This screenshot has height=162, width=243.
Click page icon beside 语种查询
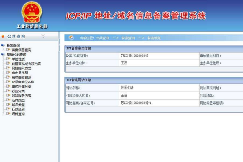tap(8, 114)
